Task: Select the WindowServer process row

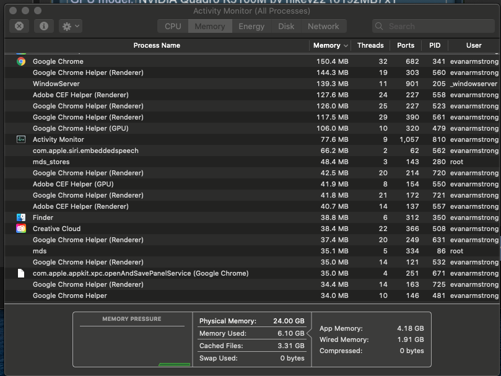Action: click(x=252, y=84)
